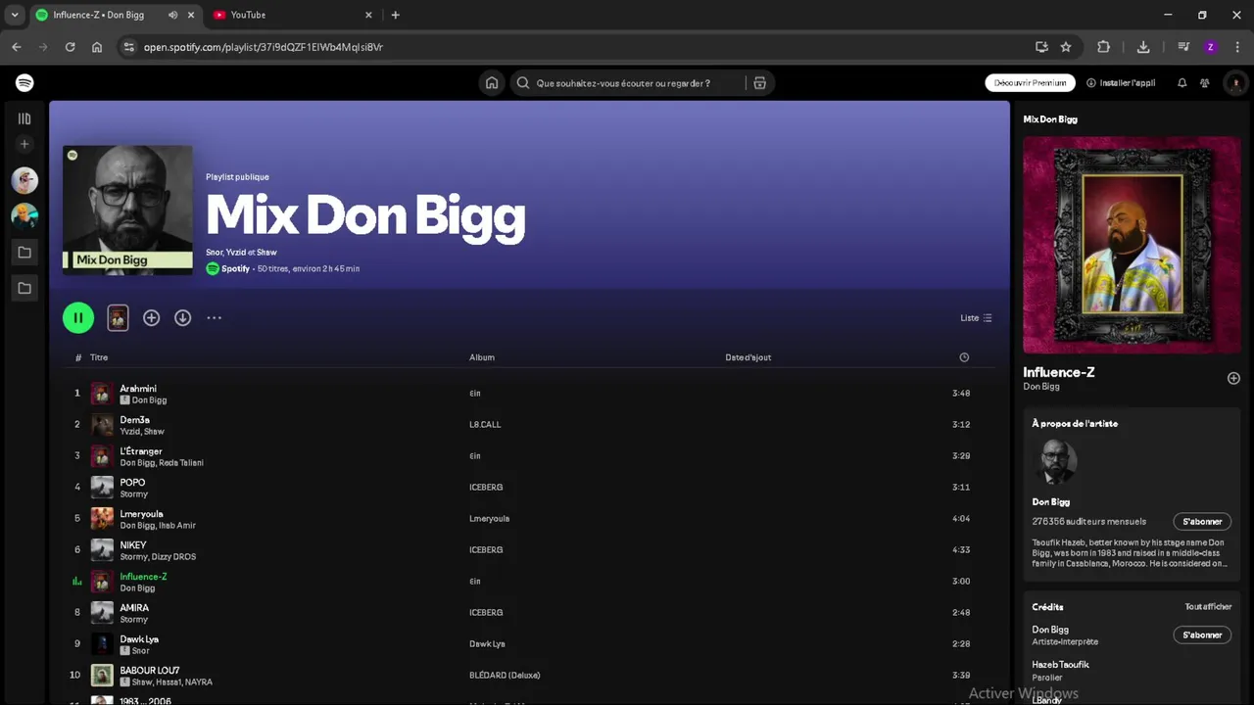Screen dimensions: 1254x705
Task: Open the Chrome profile Z avatar
Action: pos(1211,47)
